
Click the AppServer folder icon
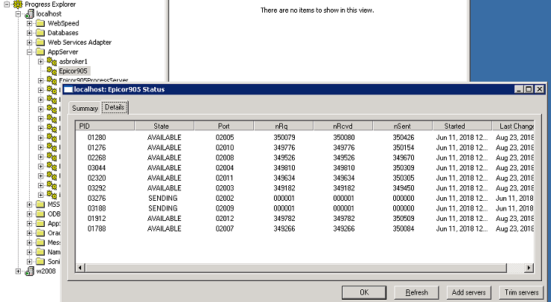click(x=40, y=52)
